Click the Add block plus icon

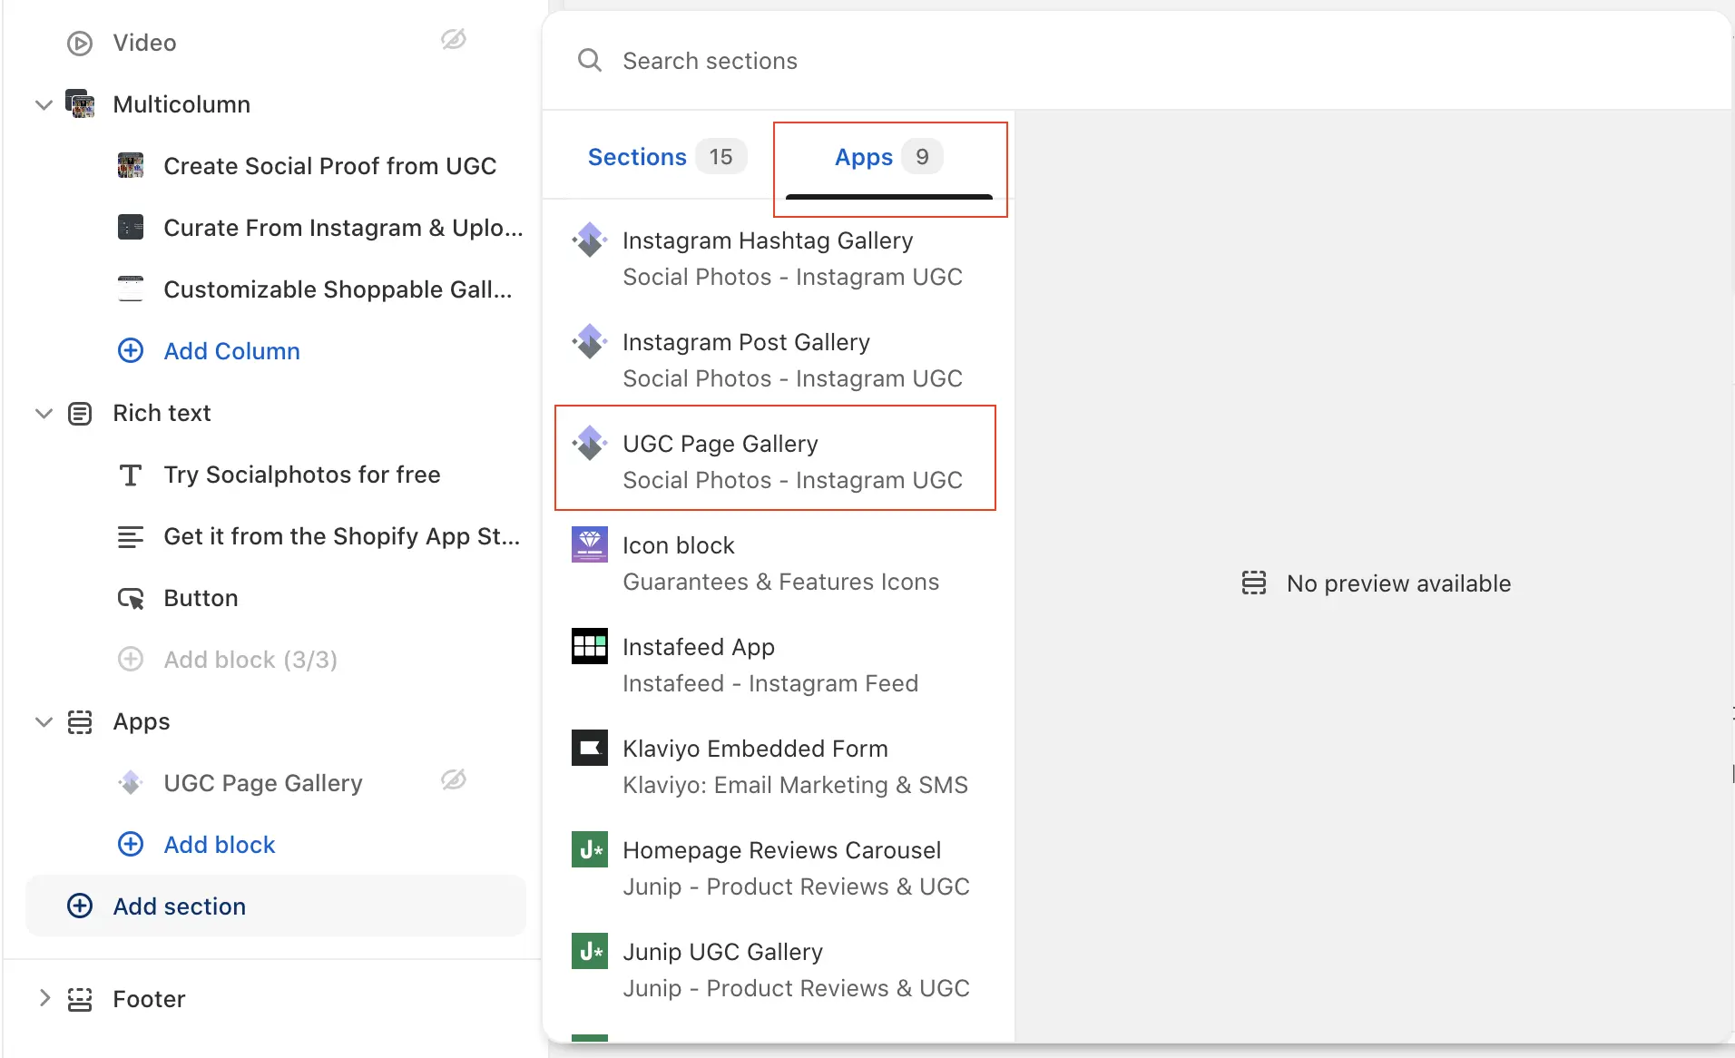point(131,844)
